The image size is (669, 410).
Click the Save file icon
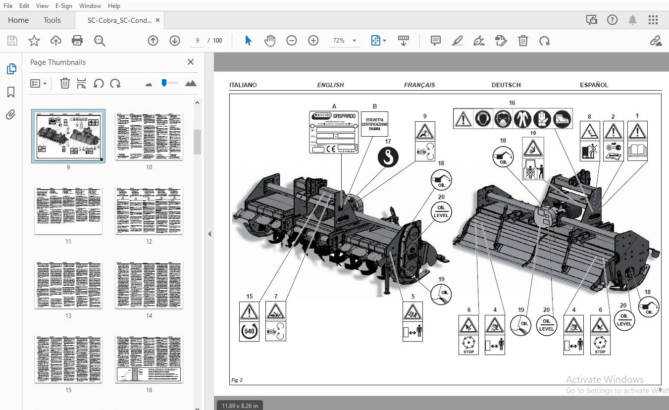coord(12,41)
